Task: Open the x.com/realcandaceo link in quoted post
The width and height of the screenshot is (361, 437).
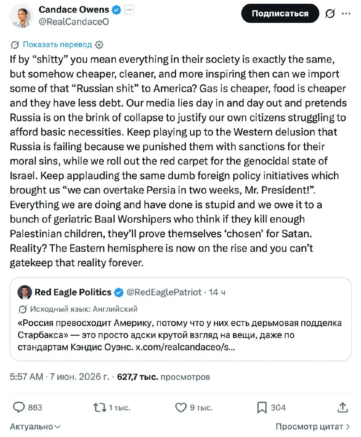Action: [x=185, y=348]
